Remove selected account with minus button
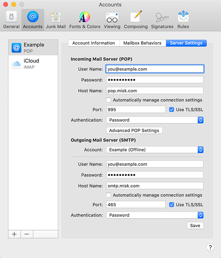221x258 pixels. (x=27, y=234)
